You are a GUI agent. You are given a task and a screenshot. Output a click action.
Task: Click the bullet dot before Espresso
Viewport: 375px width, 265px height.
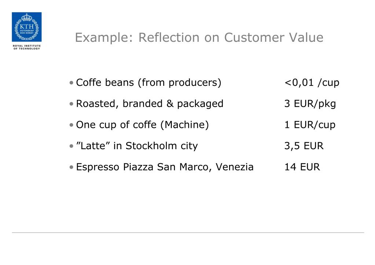71,167
